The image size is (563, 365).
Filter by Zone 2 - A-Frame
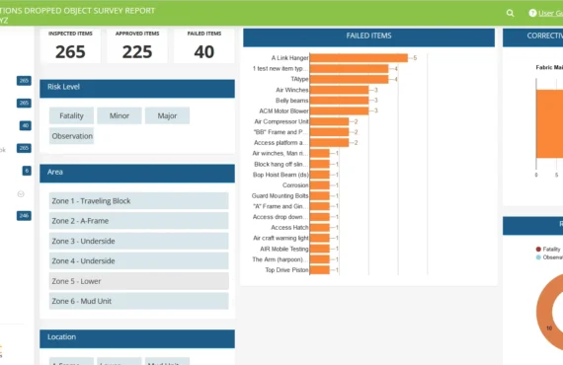(138, 221)
